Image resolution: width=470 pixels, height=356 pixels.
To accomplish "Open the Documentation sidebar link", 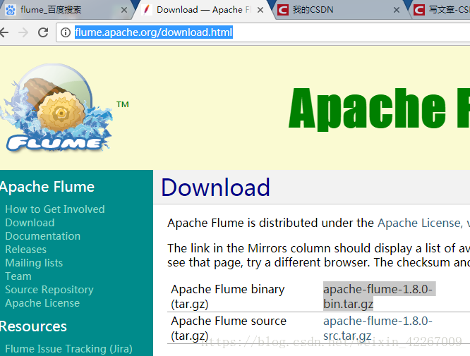I will 42,236.
